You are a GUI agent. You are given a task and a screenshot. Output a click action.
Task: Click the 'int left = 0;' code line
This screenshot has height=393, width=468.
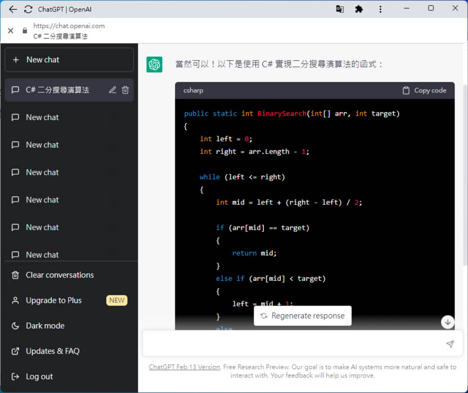(226, 139)
